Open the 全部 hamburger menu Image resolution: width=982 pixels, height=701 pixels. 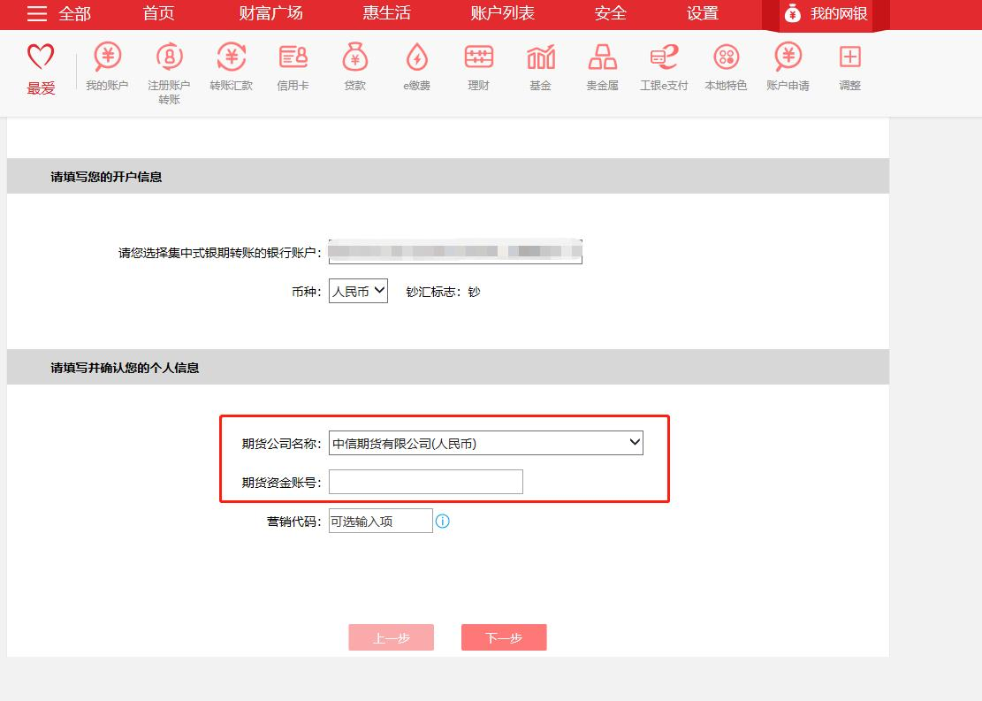click(x=59, y=13)
